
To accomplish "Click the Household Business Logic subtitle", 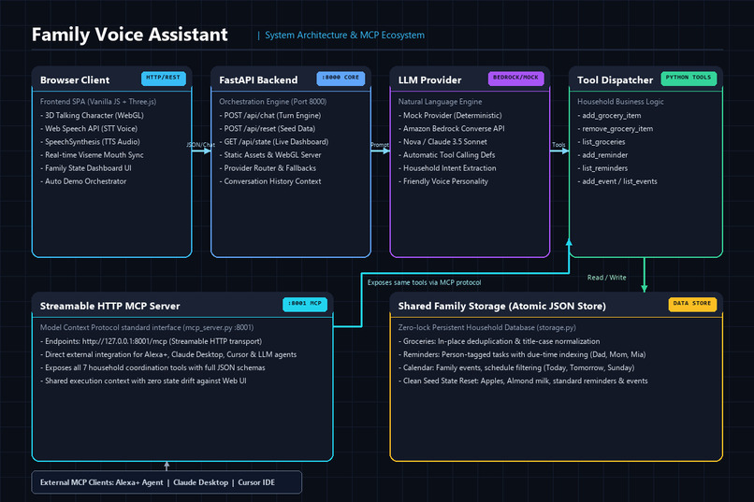I will (x=620, y=102).
